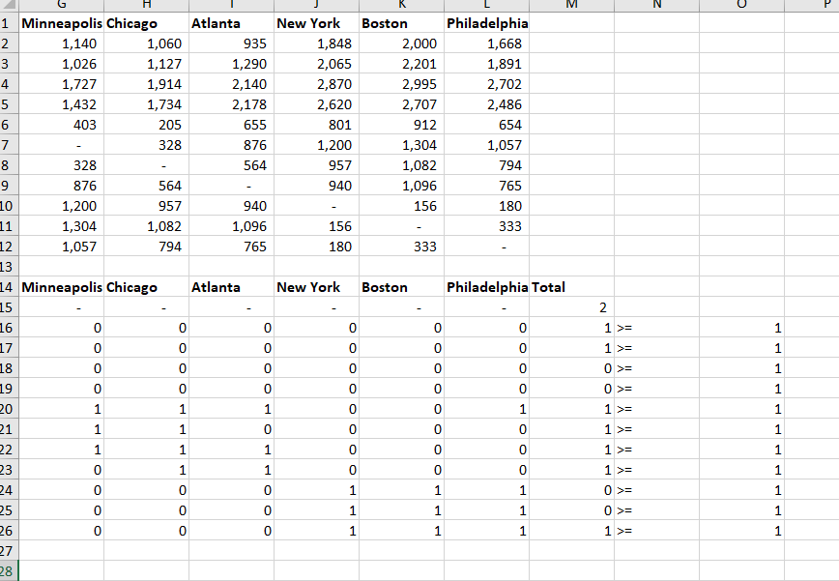Select the Atlanta header in row 14
The image size is (839, 581).
point(231,287)
